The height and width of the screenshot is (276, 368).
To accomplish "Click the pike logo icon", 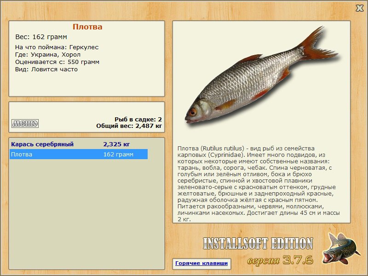I will tap(341, 248).
